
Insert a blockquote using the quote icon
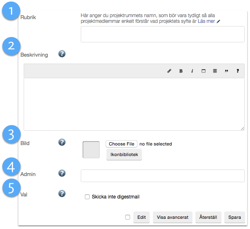pos(226,71)
